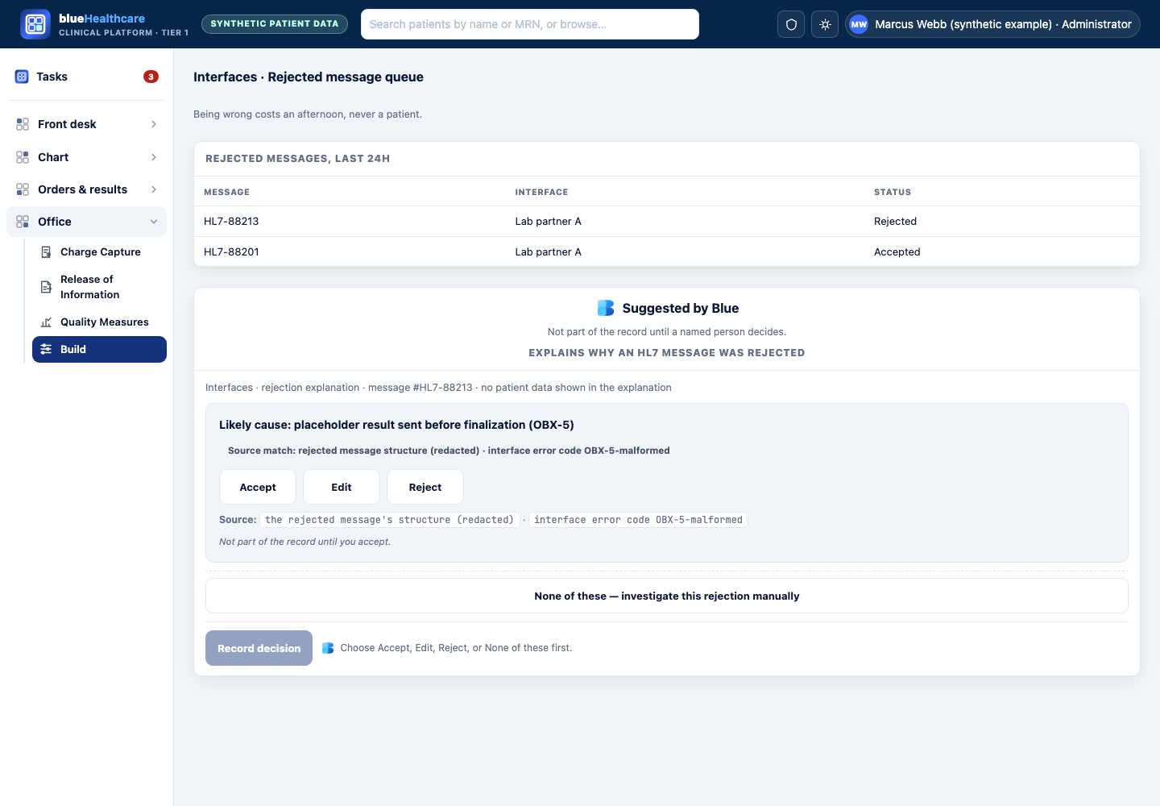
Task: Click the Release of Information document icon
Action: pos(46,287)
